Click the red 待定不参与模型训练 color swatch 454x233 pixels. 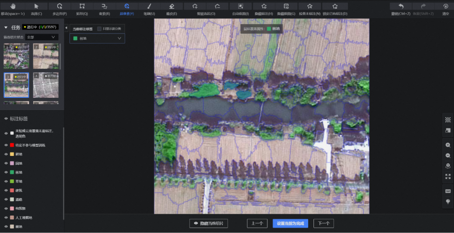pos(12,145)
